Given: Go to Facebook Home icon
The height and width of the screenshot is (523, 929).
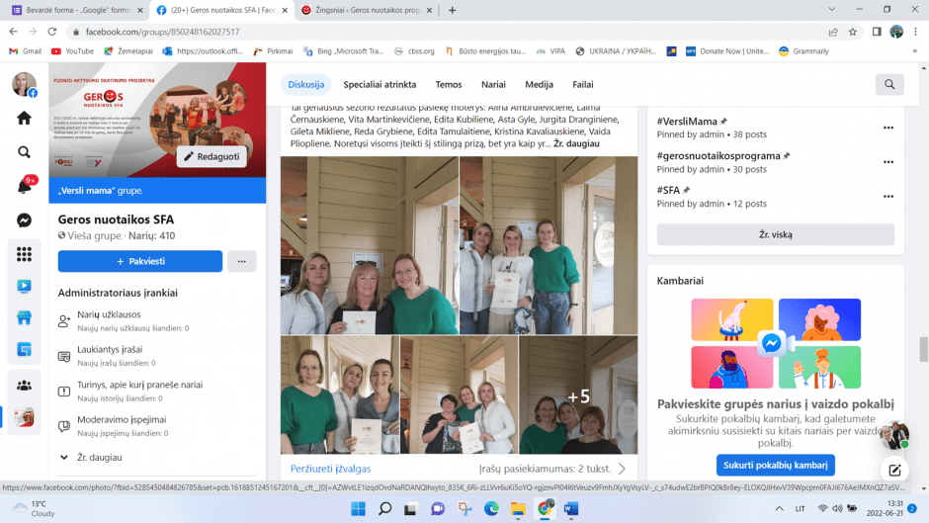Looking at the screenshot, I should coord(24,118).
